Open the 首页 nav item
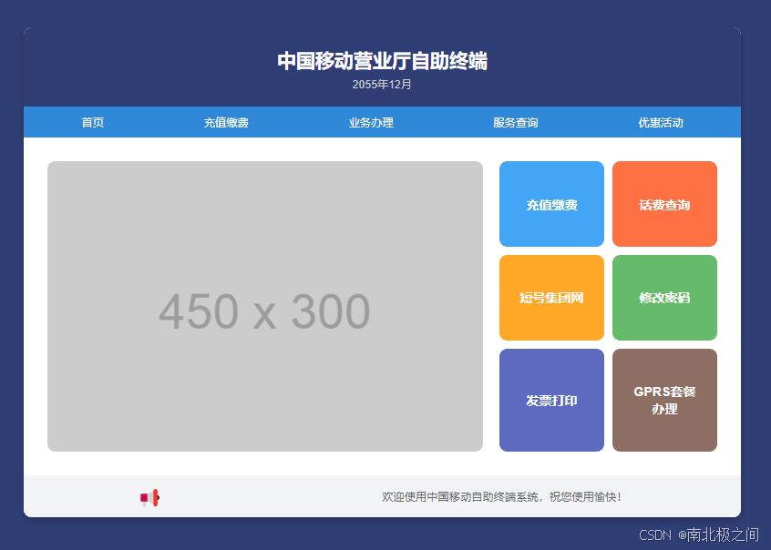The width and height of the screenshot is (771, 550). [92, 122]
